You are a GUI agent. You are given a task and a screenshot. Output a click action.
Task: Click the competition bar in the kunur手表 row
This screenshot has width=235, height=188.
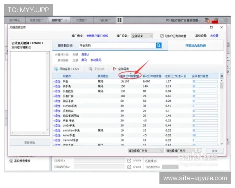click(x=205, y=135)
